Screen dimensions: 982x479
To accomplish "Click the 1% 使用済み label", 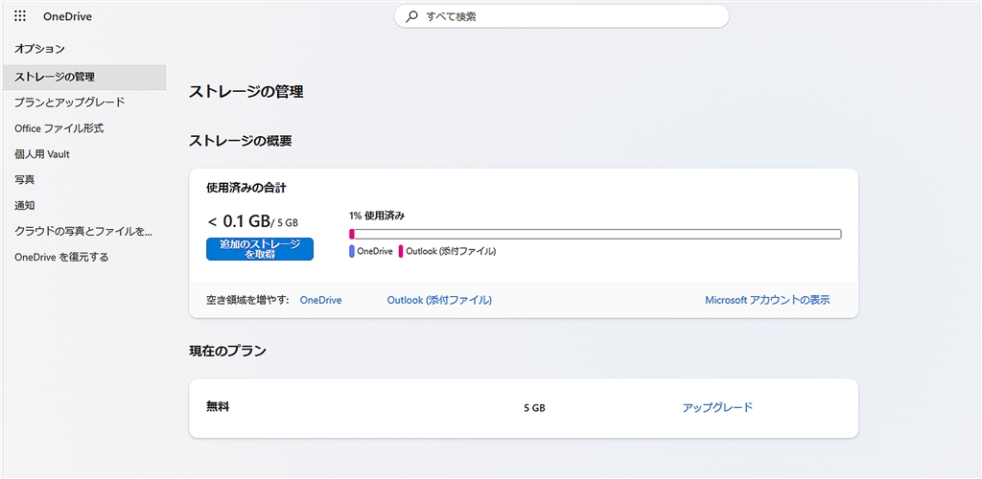I will point(377,216).
